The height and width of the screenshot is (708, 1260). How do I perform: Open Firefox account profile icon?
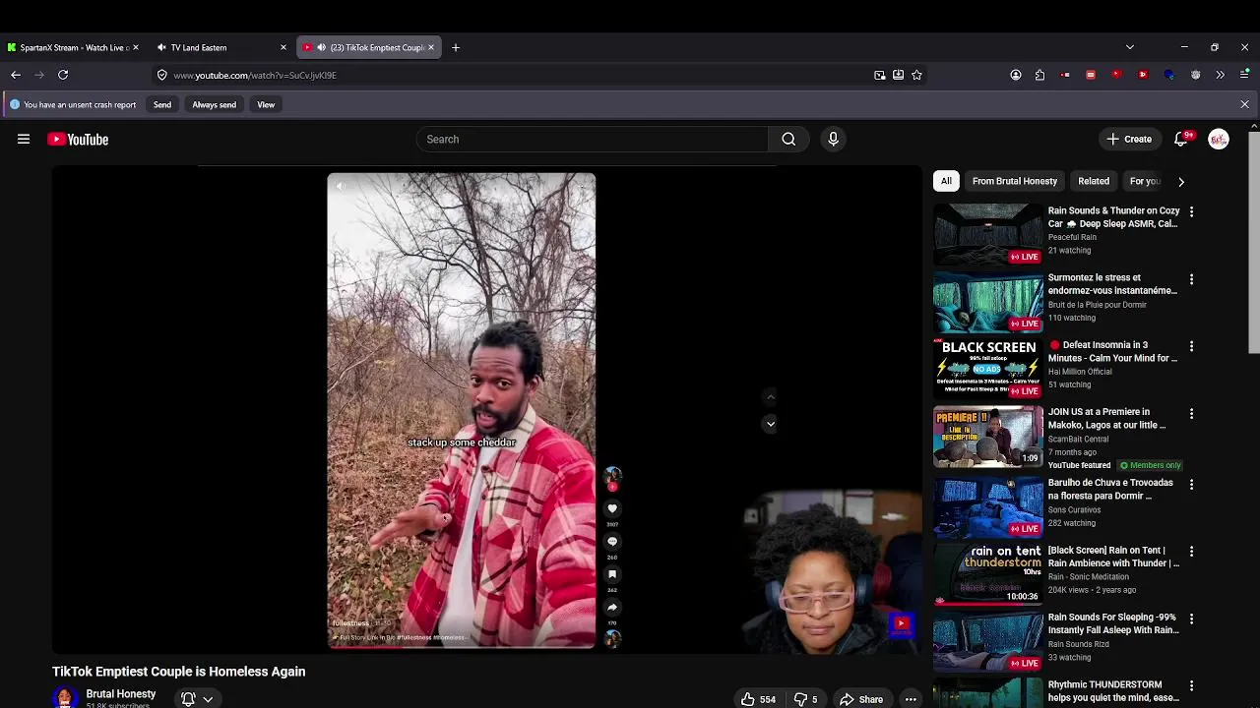coord(1016,75)
